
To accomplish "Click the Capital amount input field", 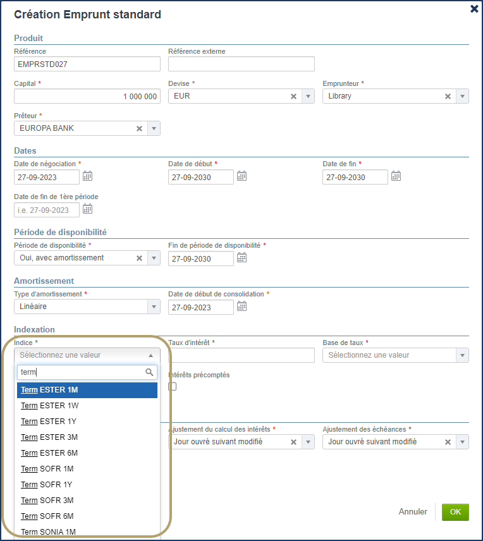I will click(87, 96).
